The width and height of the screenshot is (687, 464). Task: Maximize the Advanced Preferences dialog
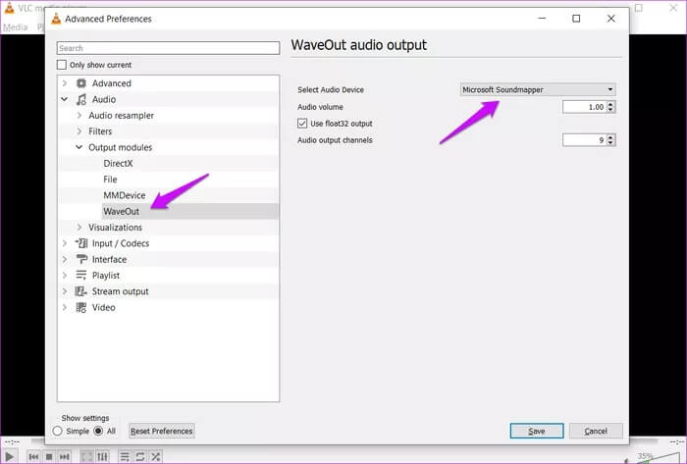click(x=577, y=19)
